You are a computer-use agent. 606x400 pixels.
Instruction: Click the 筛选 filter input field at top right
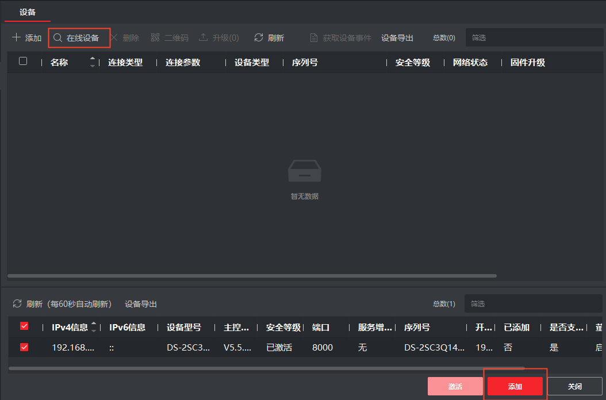[x=535, y=37]
